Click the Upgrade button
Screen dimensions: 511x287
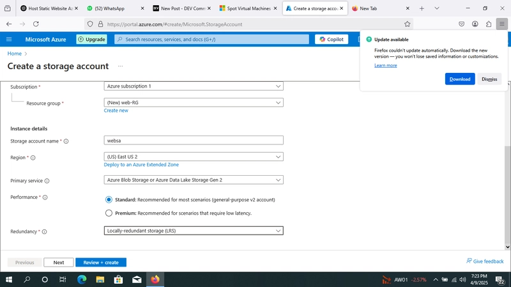point(91,39)
